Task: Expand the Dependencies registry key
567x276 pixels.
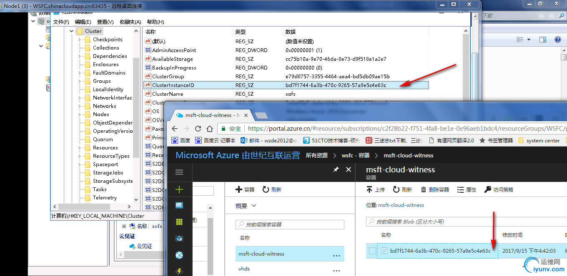Action: 80,56
